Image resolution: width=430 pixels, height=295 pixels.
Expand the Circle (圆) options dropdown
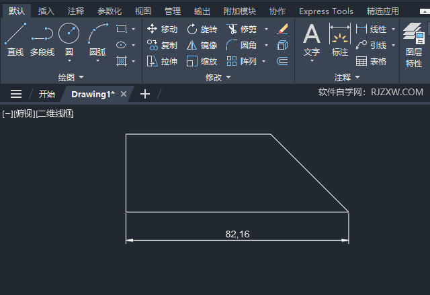coord(69,61)
